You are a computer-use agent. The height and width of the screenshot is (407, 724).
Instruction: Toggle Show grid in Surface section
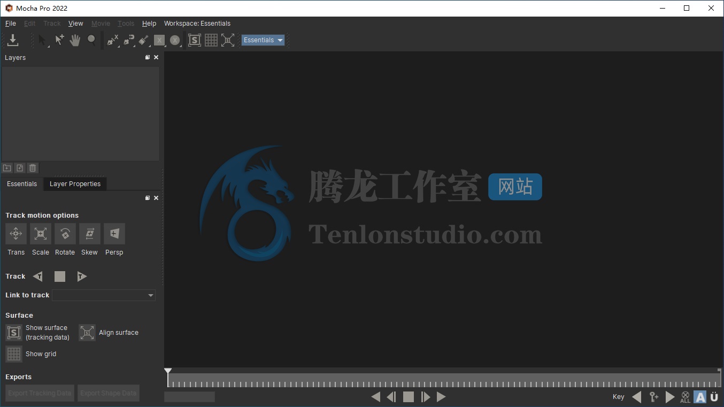pos(14,354)
